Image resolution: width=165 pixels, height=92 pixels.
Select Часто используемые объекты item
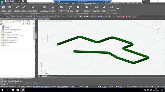tap(13, 29)
